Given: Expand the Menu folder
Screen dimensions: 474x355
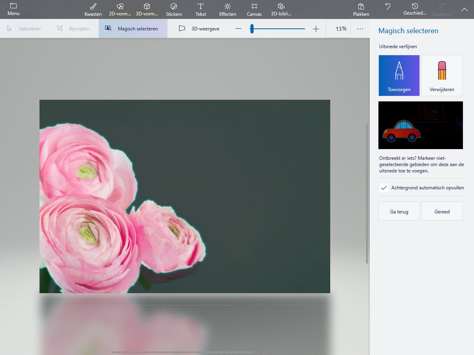Looking at the screenshot, I should pyautogui.click(x=13, y=9).
